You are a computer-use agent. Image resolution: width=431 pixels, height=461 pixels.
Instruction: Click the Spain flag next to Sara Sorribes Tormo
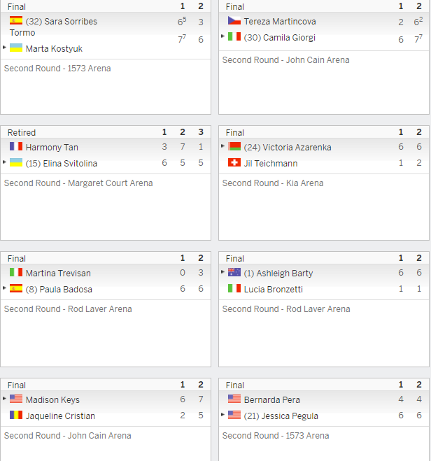coord(16,20)
